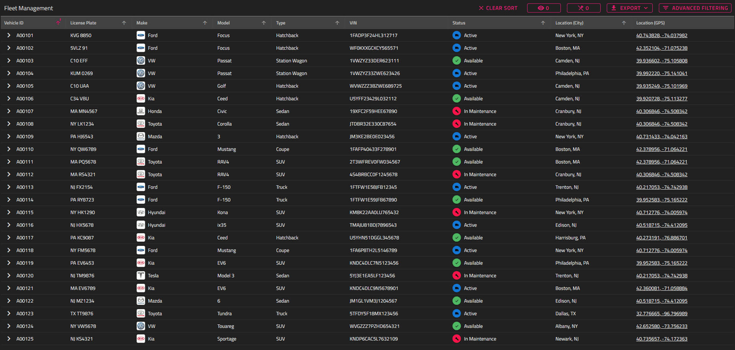This screenshot has height=350, width=735.
Task: Expand row A00117
Action: point(9,237)
